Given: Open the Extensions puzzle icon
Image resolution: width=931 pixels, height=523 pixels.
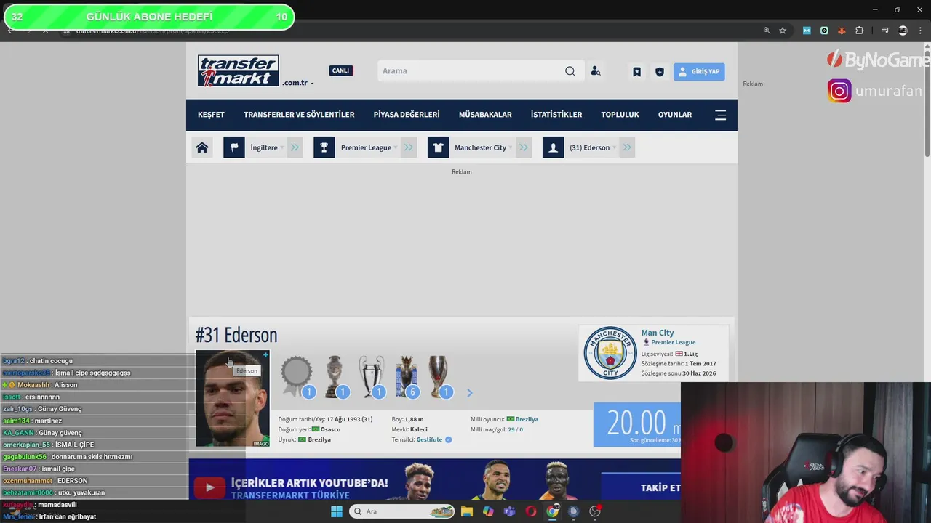Looking at the screenshot, I should coord(860,31).
